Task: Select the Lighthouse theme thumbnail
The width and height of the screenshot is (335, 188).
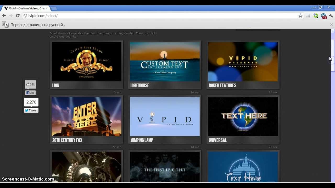Action: [x=165, y=62]
